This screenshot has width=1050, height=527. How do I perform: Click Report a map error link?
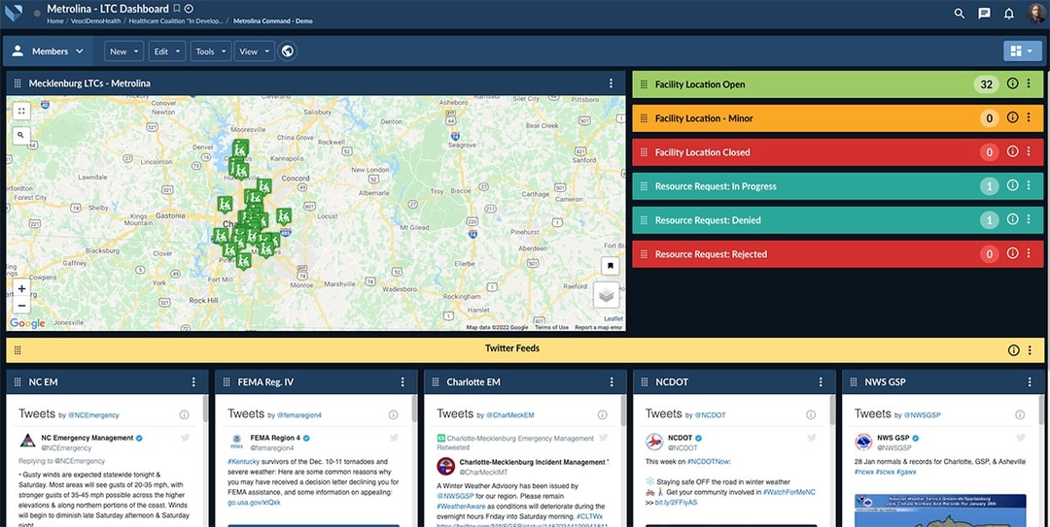(x=599, y=327)
